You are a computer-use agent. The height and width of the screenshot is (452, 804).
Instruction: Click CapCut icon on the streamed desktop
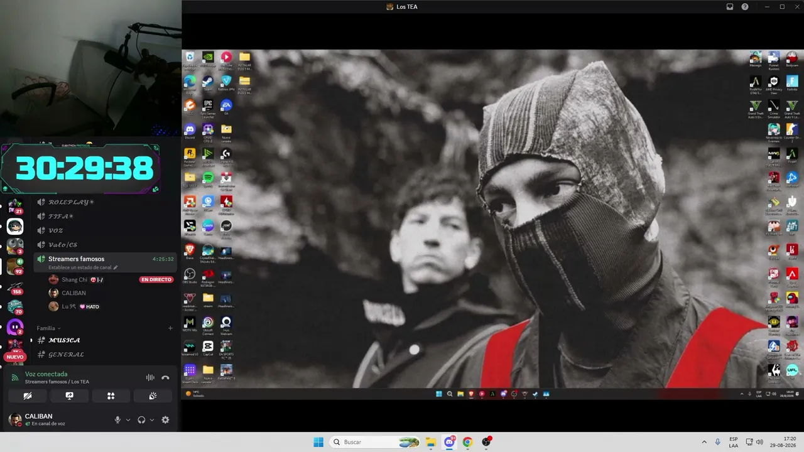(208, 347)
